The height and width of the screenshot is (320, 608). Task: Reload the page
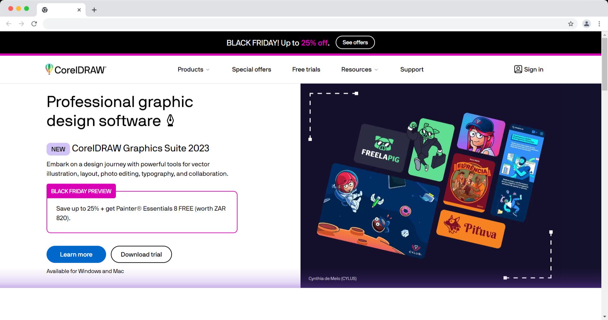click(x=34, y=24)
